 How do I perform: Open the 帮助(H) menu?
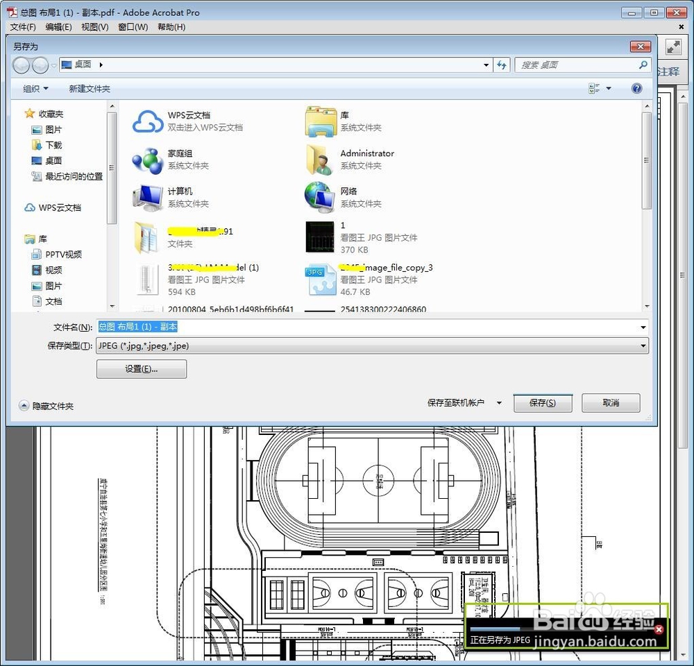[x=171, y=27]
